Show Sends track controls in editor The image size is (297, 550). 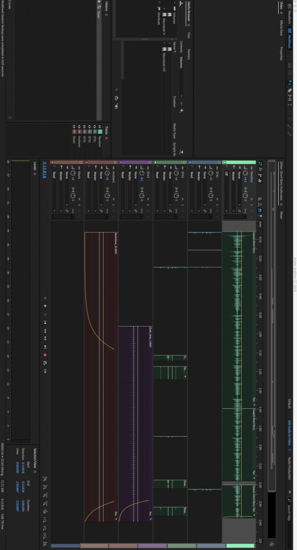(260, 175)
